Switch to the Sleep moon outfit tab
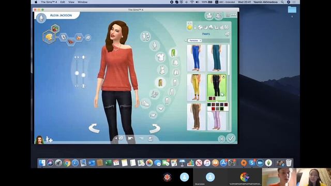Viewport: 331px width, 186px height. coord(205,27)
